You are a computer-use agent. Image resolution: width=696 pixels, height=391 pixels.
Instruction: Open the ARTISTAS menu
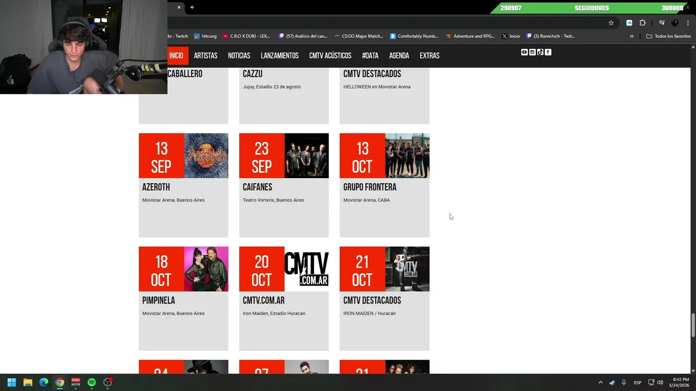pyautogui.click(x=206, y=55)
